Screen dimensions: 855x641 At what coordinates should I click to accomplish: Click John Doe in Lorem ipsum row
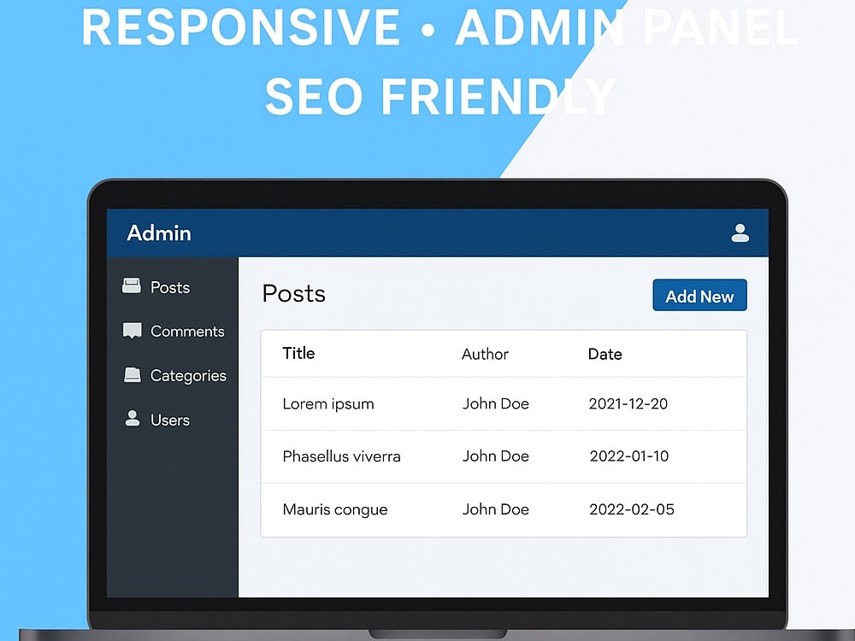click(x=496, y=404)
